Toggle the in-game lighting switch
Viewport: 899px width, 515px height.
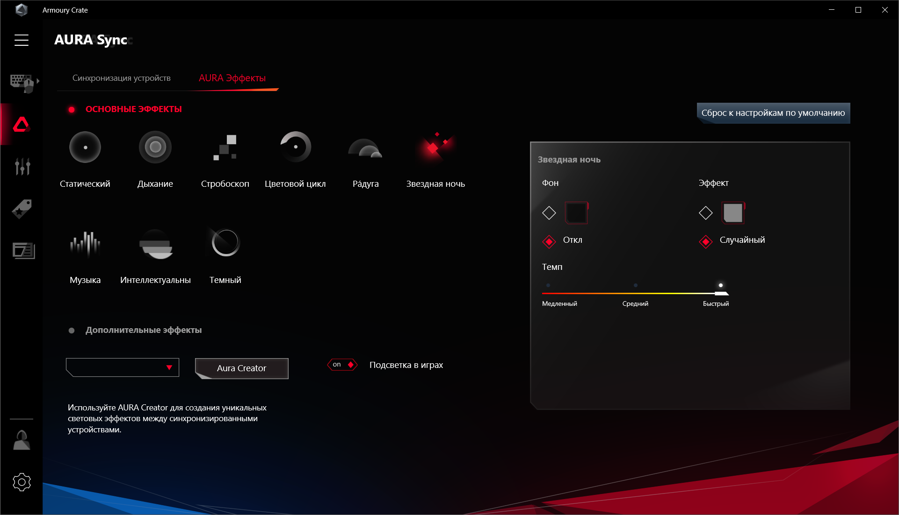click(343, 365)
